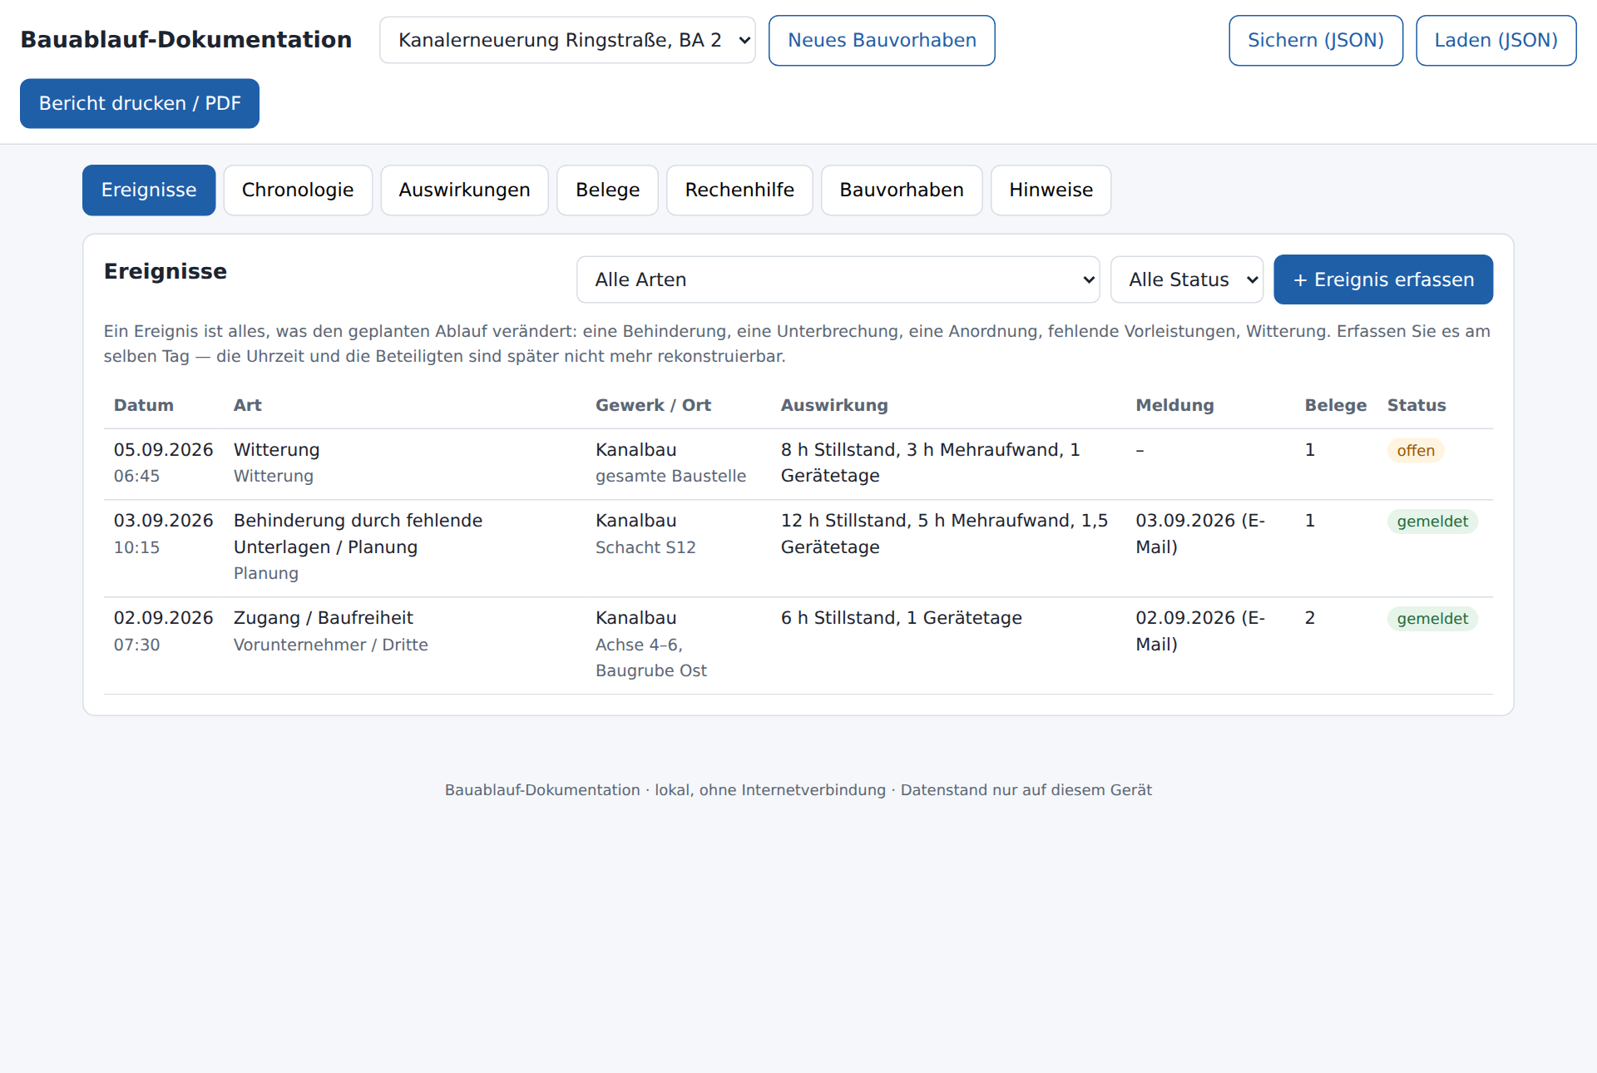
Task: Click 'Schacht S12' location text
Action: (x=645, y=547)
